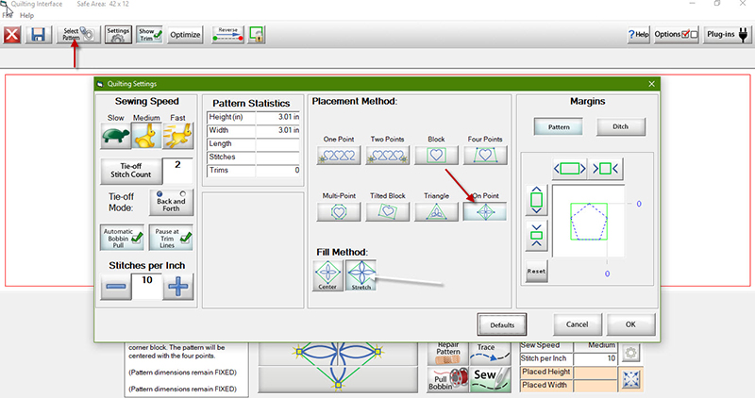Toggle Automatic Bobbin Pull checkbox
Image resolution: width=755 pixels, height=398 pixels.
(123, 238)
